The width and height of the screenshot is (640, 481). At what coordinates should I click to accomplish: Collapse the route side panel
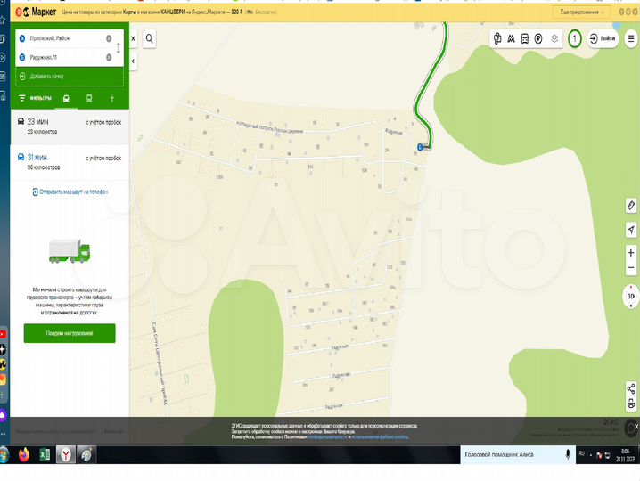[134, 61]
